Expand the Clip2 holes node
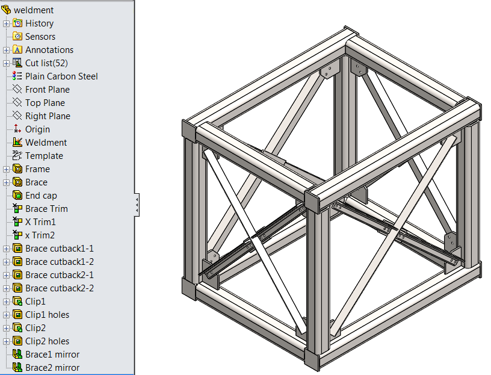 click(6, 341)
